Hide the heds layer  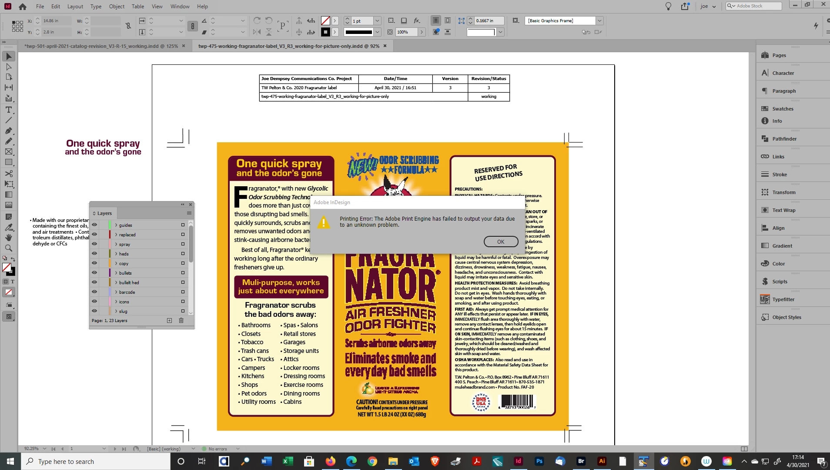tap(94, 254)
